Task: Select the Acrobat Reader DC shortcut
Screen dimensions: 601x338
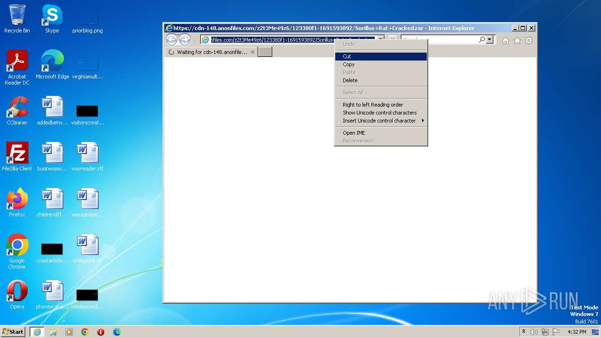Action: (x=17, y=68)
